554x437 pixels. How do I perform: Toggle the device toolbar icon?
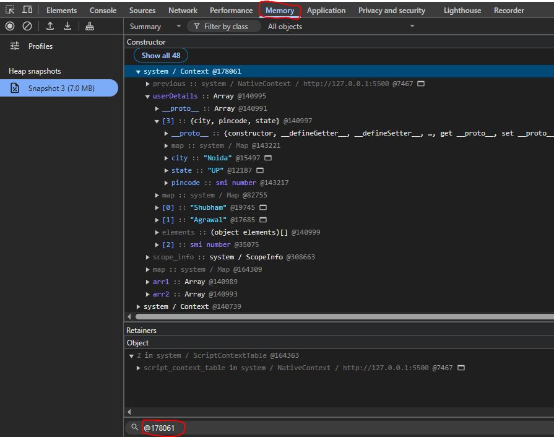coord(27,9)
